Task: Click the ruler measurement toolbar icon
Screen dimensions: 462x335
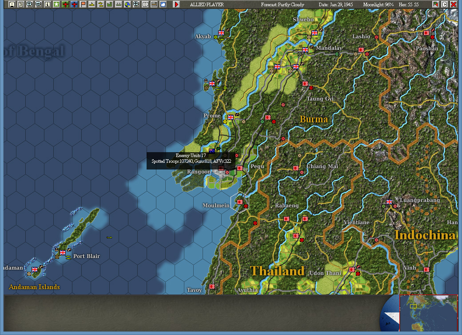Action: point(153,4)
